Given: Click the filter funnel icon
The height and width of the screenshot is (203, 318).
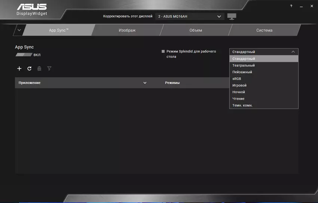Looking at the screenshot, I should tap(49, 69).
